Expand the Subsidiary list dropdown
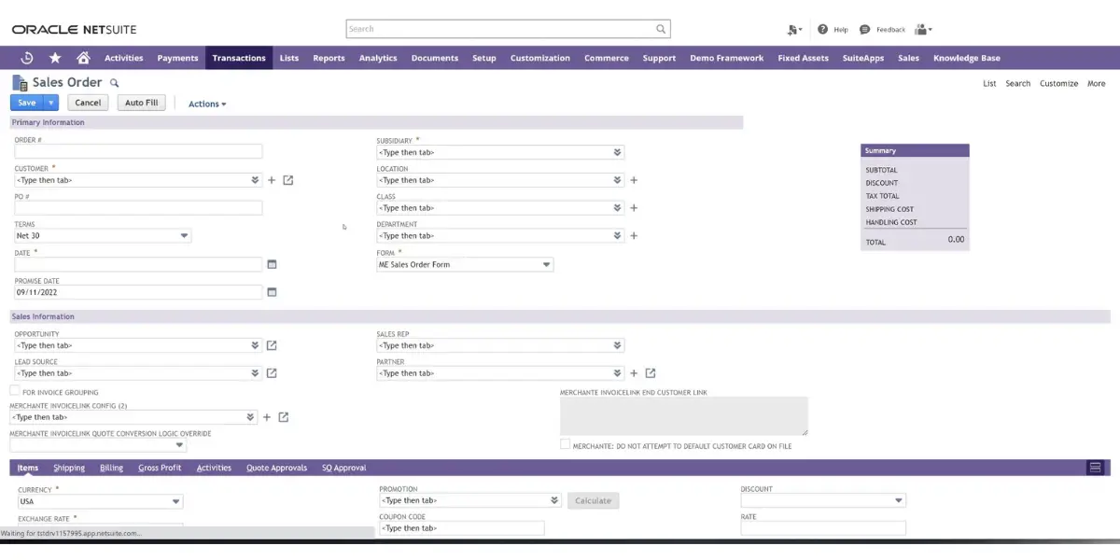 (x=617, y=152)
